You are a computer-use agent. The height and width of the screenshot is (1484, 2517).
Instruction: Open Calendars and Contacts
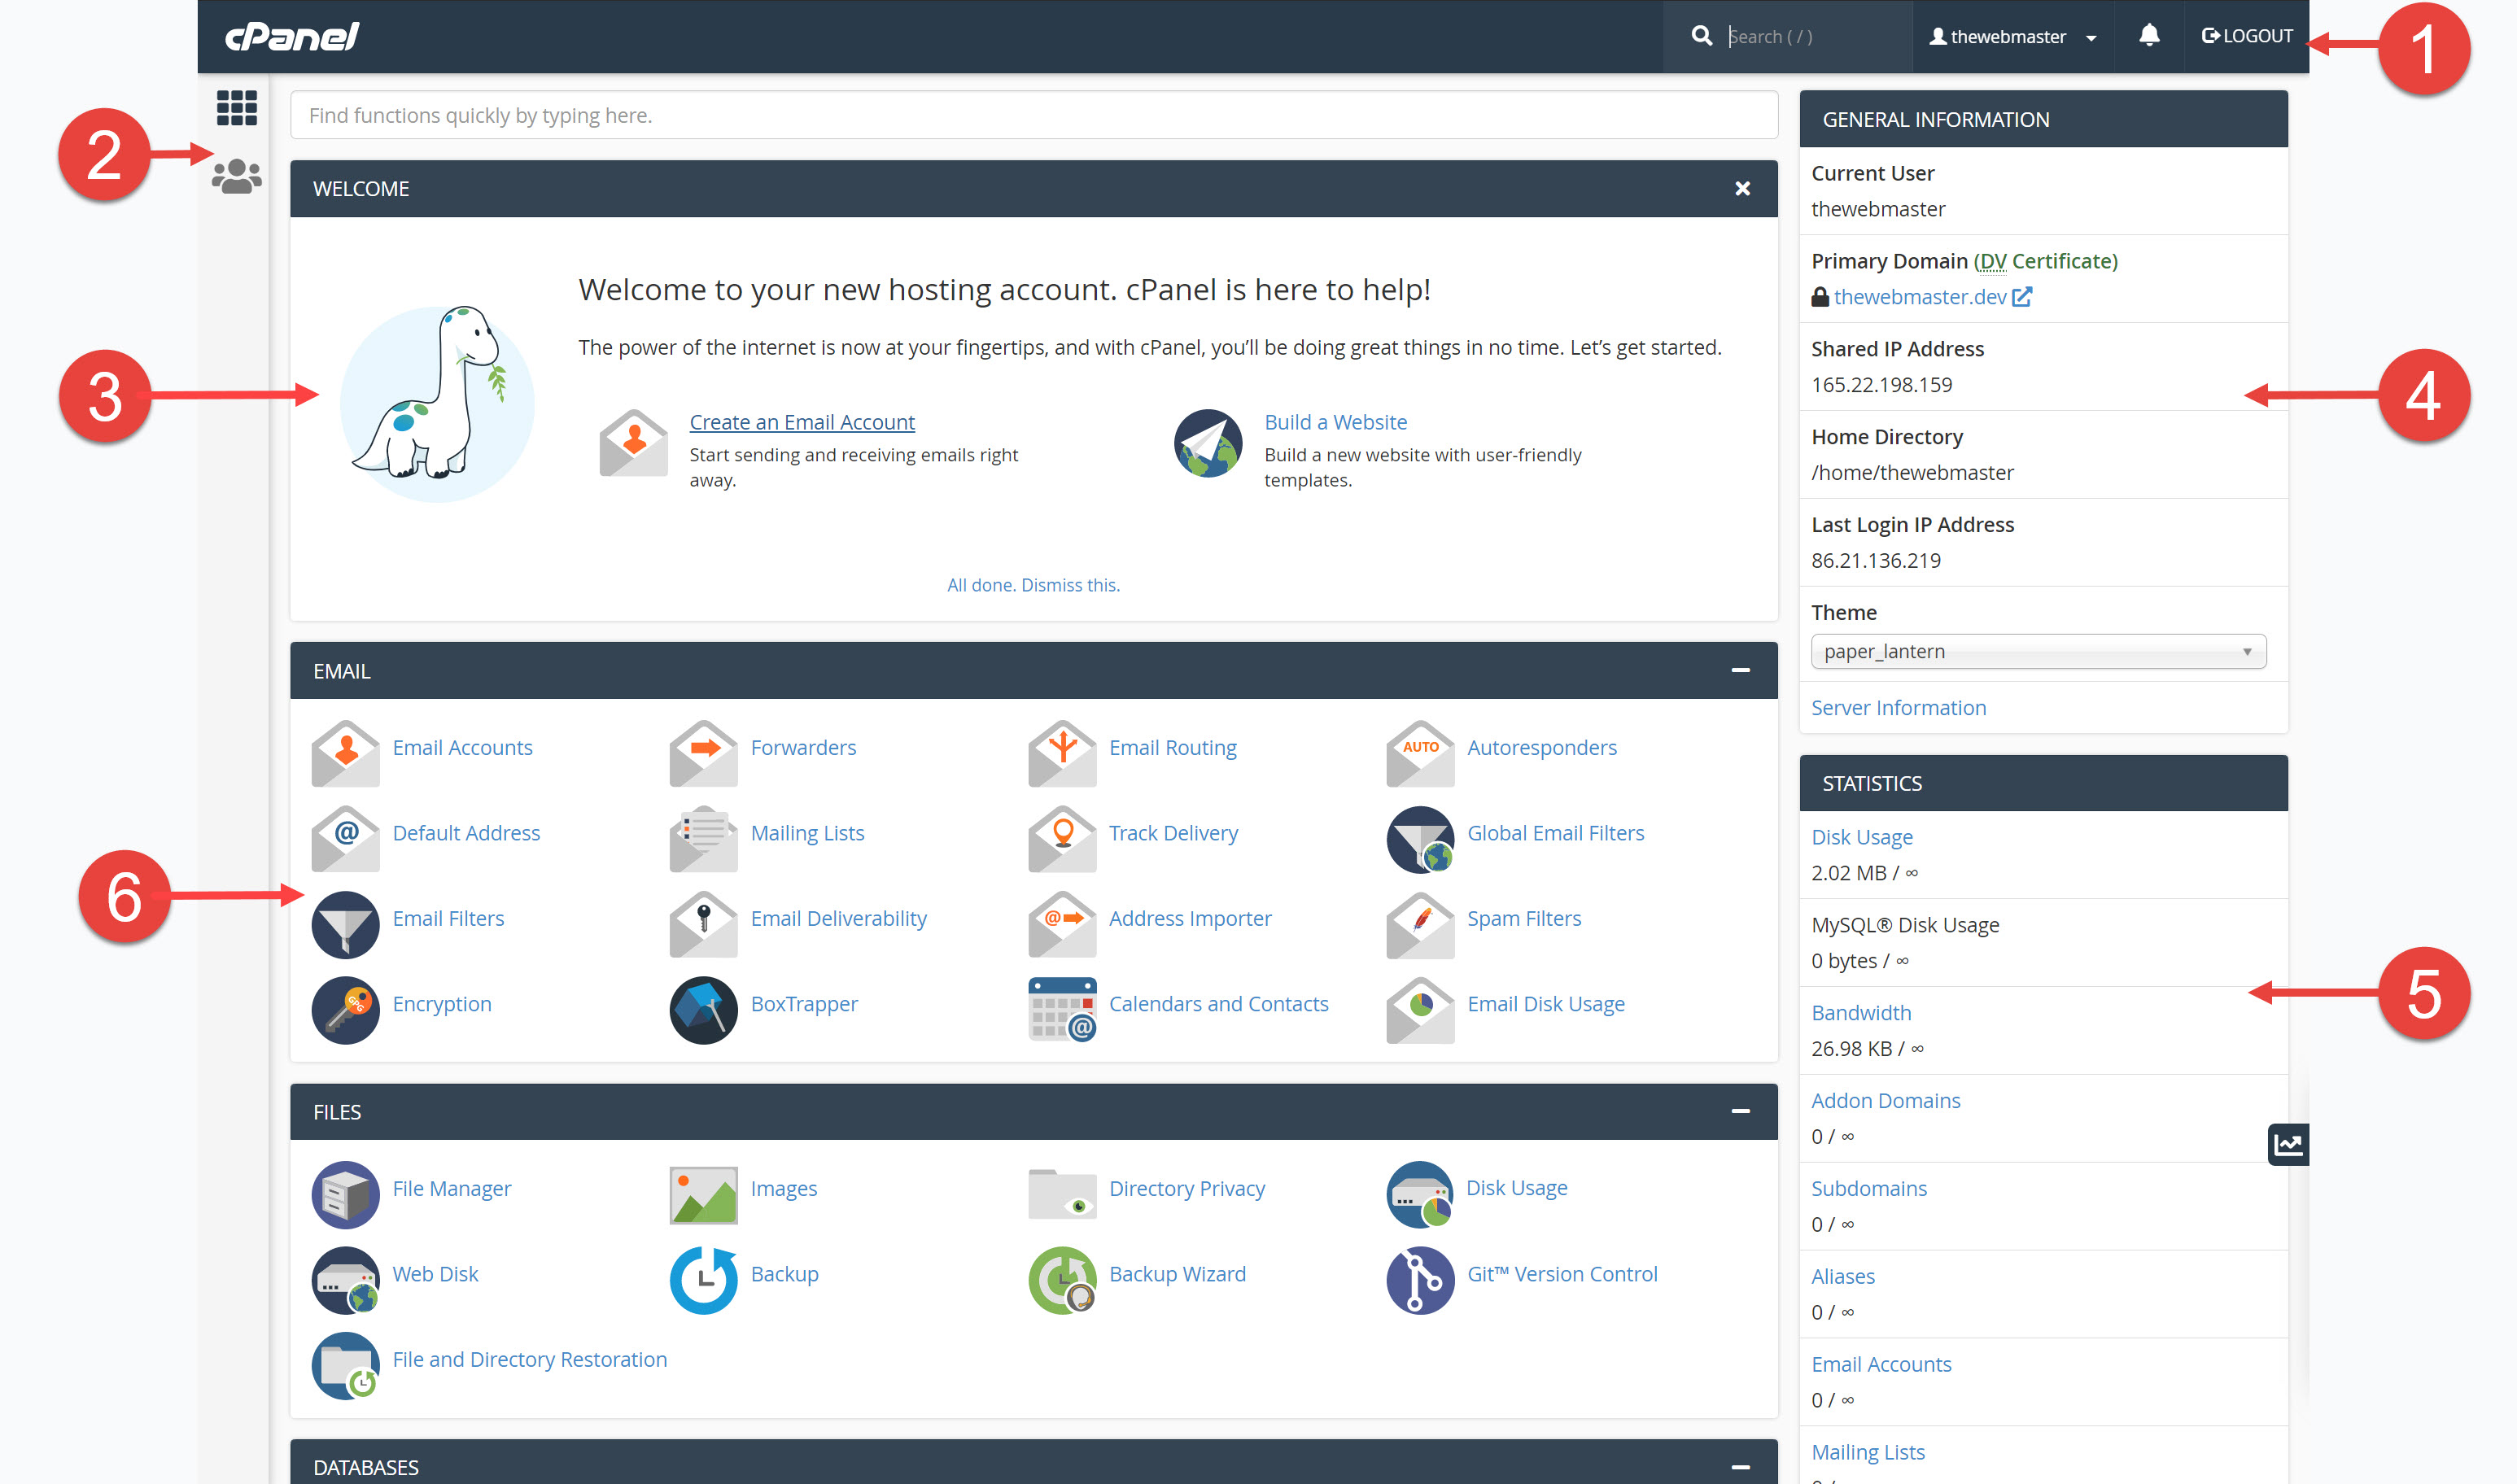[1218, 1003]
